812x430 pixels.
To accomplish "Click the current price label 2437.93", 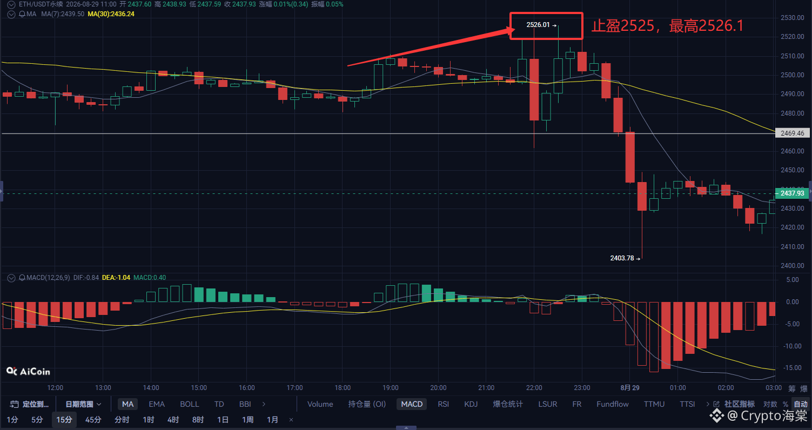I will [x=792, y=193].
